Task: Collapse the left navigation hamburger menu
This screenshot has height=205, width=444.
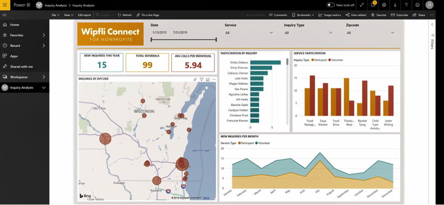Action: (x=5, y=15)
